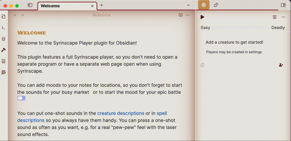Viewport: 291px width, 141px height.
Task: Open the note's more options menu
Action: coord(188,15)
